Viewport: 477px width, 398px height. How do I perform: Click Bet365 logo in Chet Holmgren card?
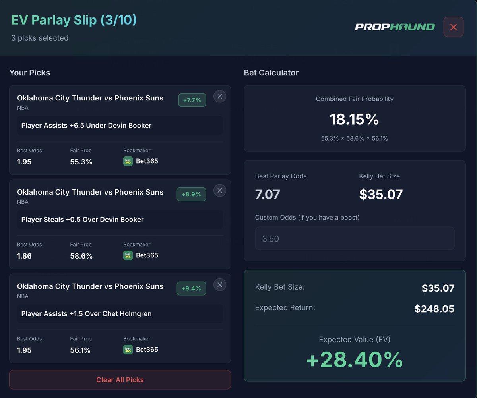click(128, 350)
